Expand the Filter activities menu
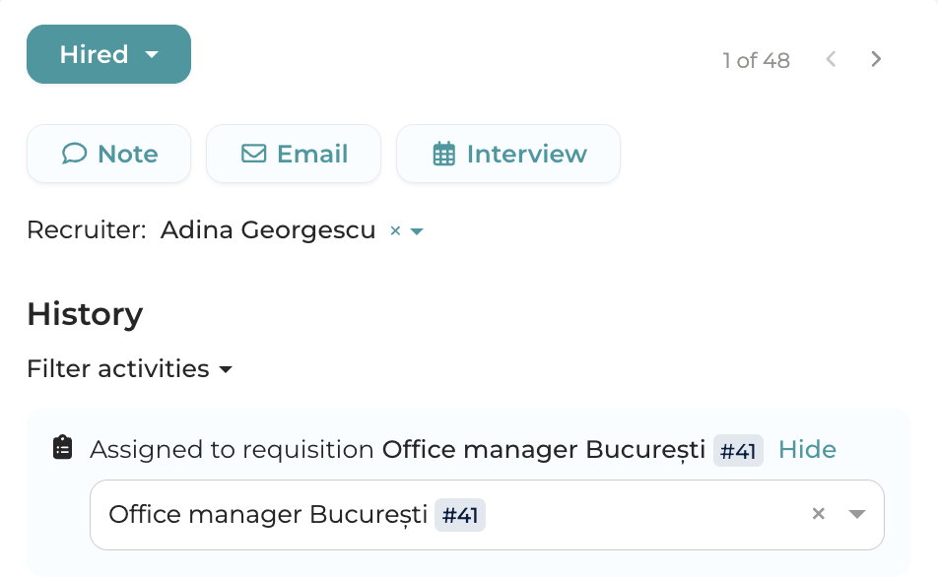 point(130,369)
